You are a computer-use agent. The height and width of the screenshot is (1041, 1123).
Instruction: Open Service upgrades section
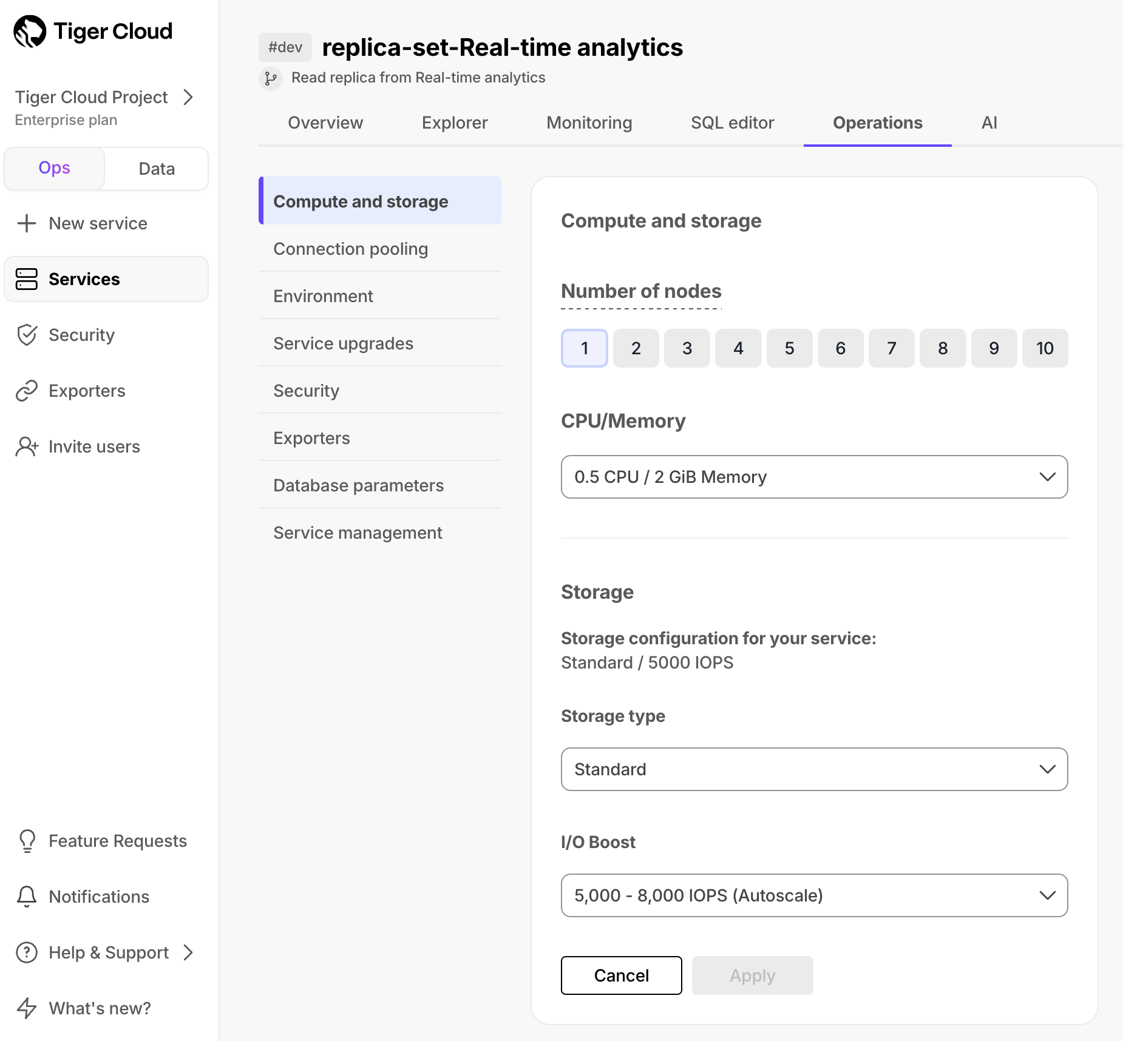380,343
